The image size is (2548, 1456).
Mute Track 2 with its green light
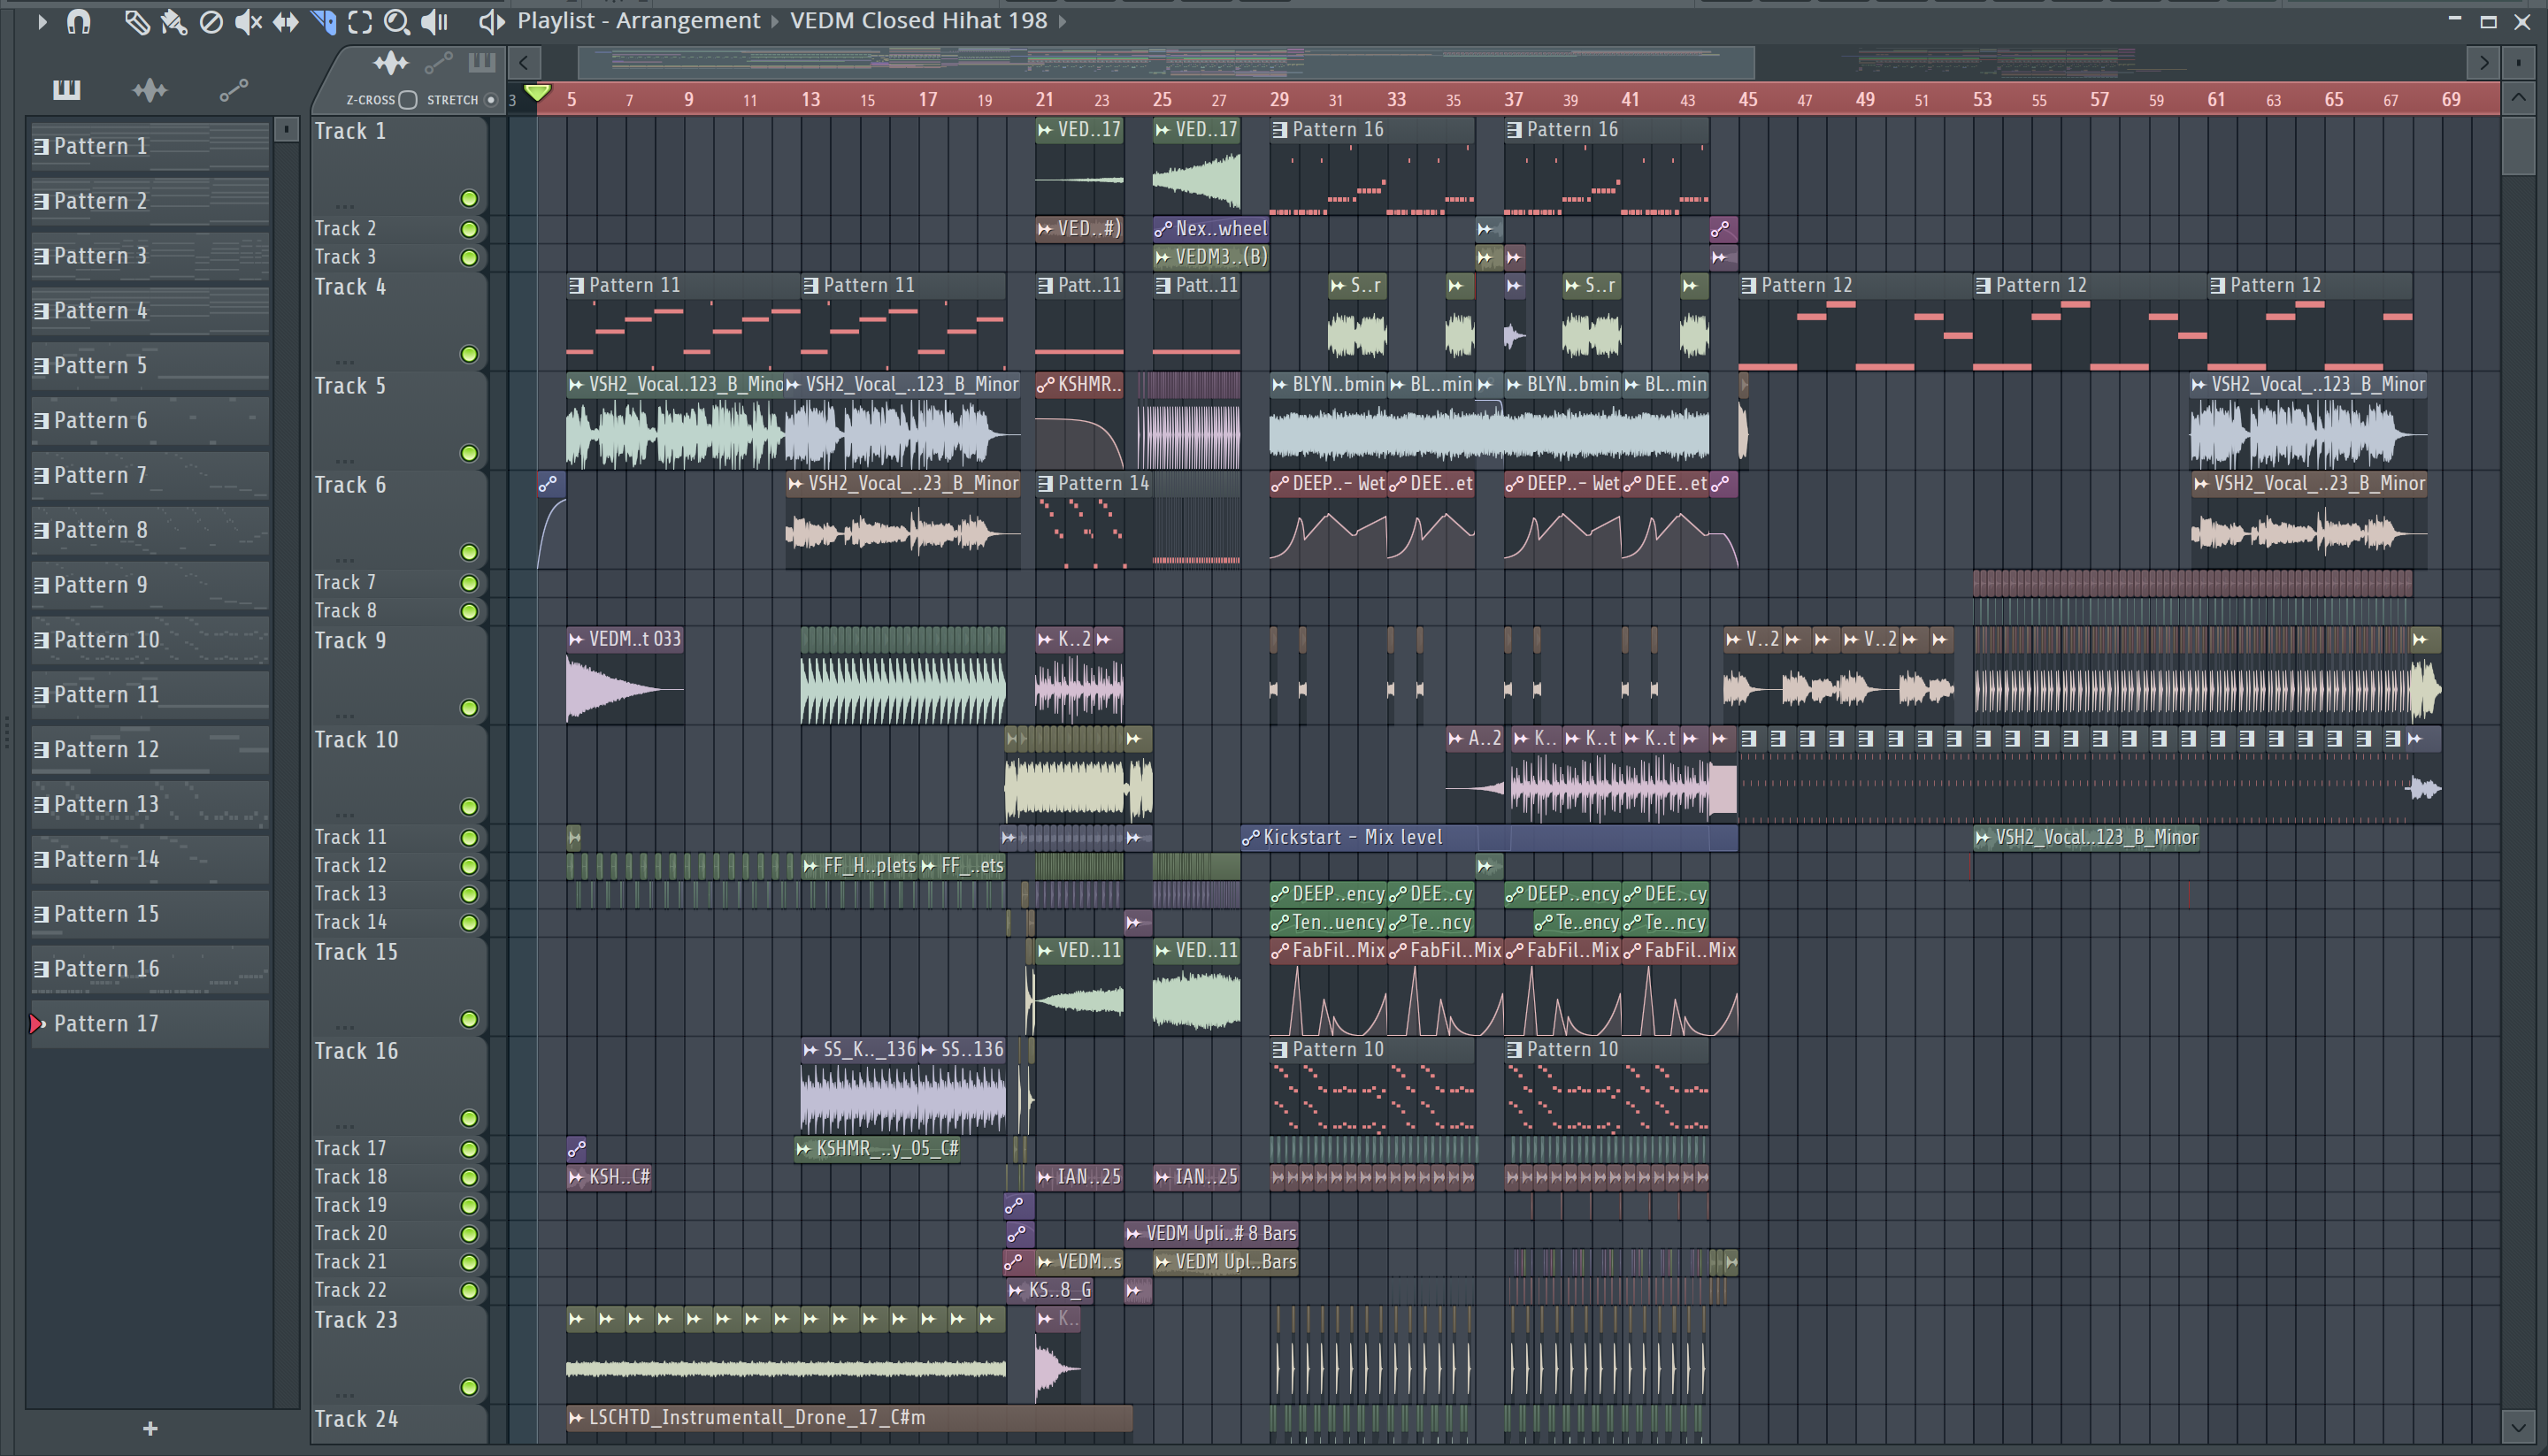469,229
